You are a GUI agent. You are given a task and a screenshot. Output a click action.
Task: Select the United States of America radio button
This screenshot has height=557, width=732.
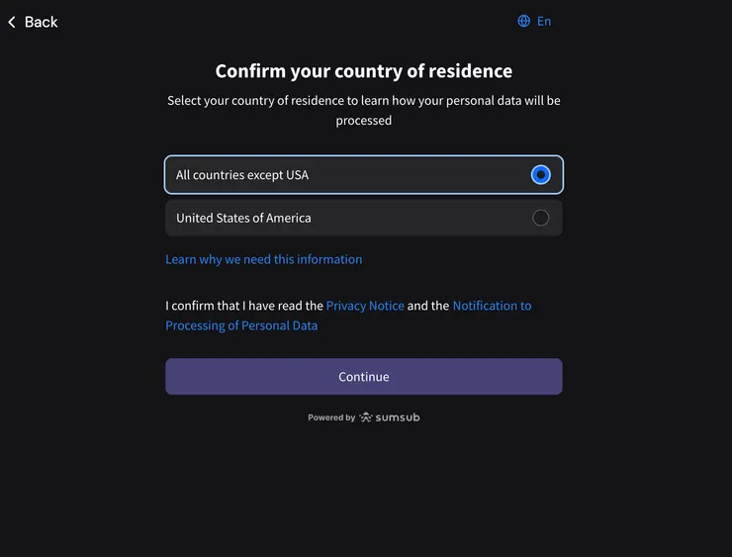tap(540, 218)
